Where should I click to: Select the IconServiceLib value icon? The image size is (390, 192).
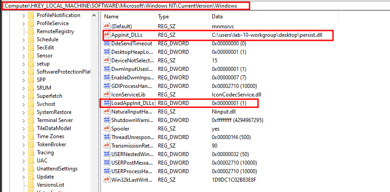pyautogui.click(x=107, y=95)
